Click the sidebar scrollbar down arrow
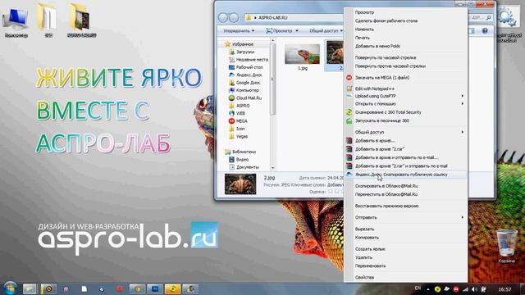 pos(272,167)
